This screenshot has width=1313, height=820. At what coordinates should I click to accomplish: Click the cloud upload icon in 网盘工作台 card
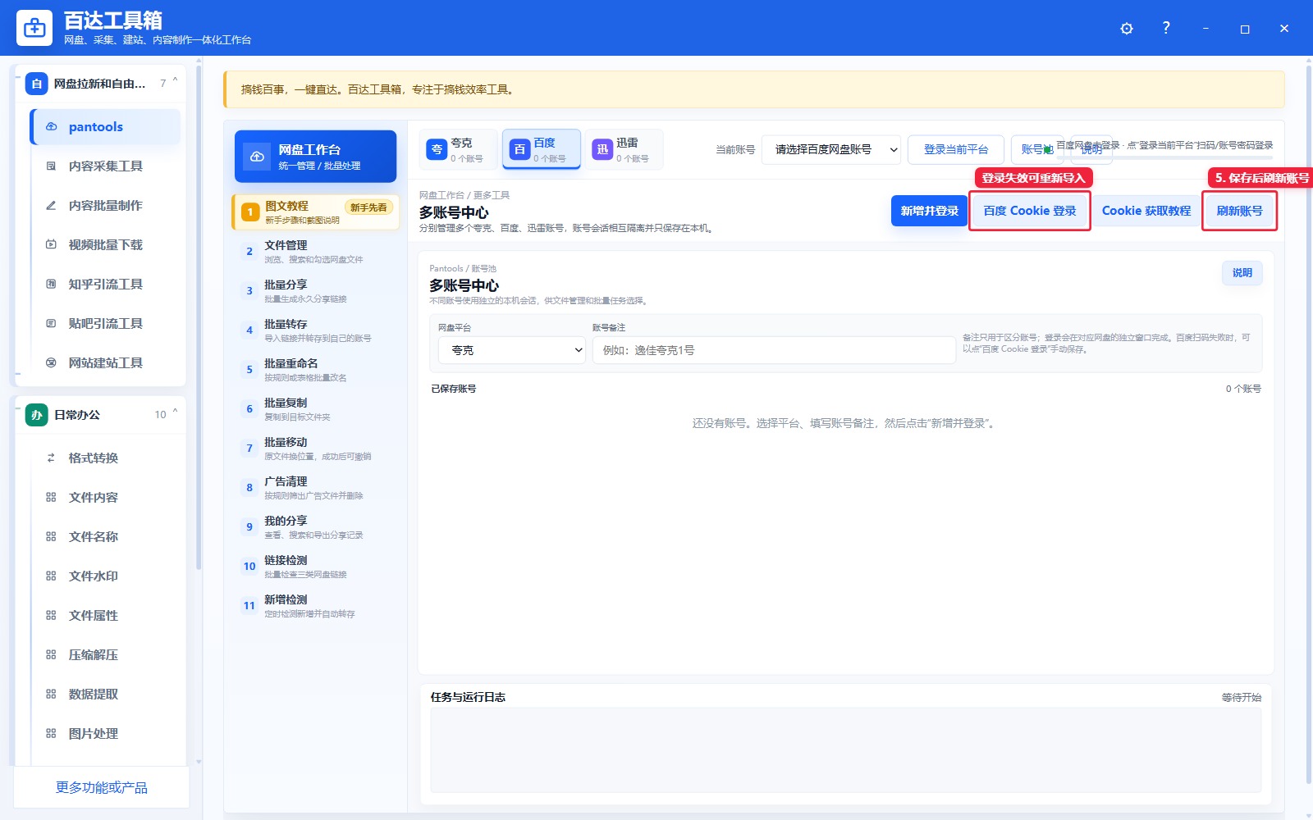coord(257,157)
